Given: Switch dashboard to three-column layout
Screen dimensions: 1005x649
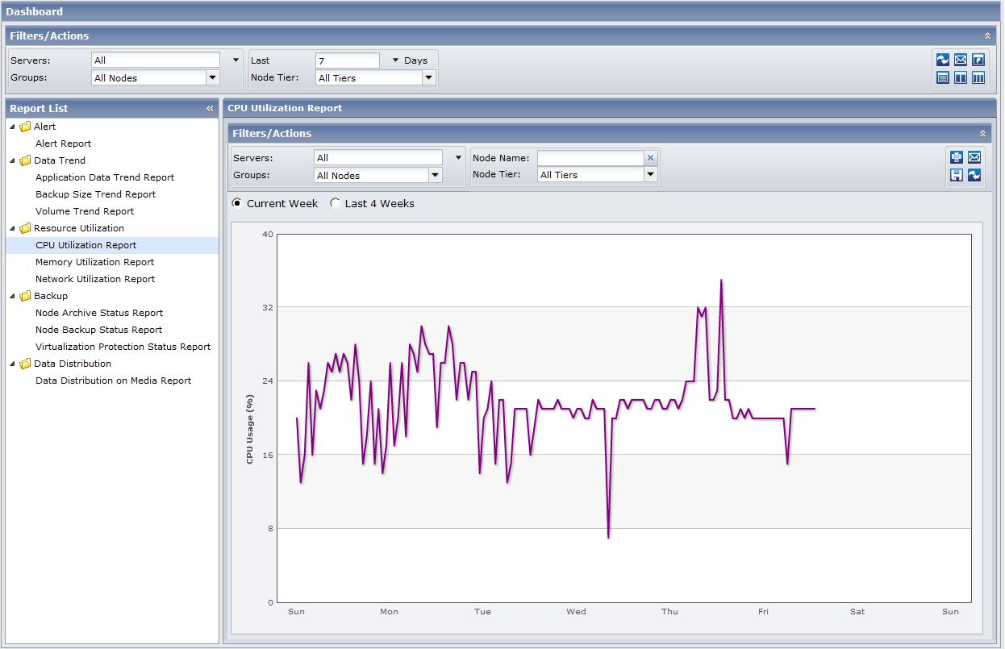Looking at the screenshot, I should [x=978, y=77].
